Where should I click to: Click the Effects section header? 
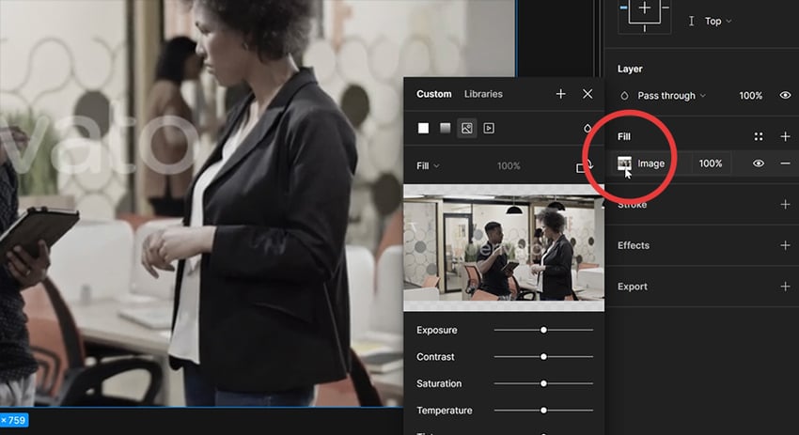pyautogui.click(x=634, y=245)
